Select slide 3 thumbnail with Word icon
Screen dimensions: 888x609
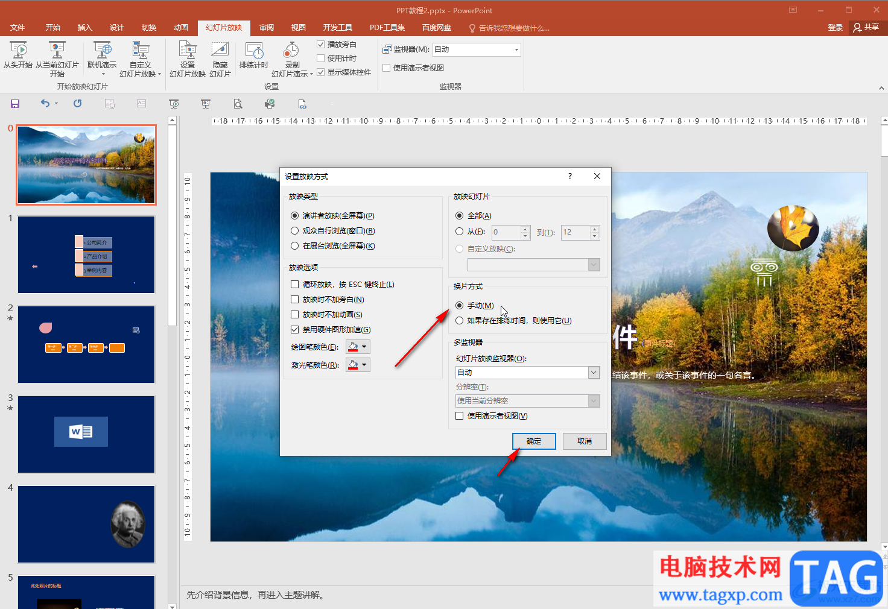tap(86, 434)
